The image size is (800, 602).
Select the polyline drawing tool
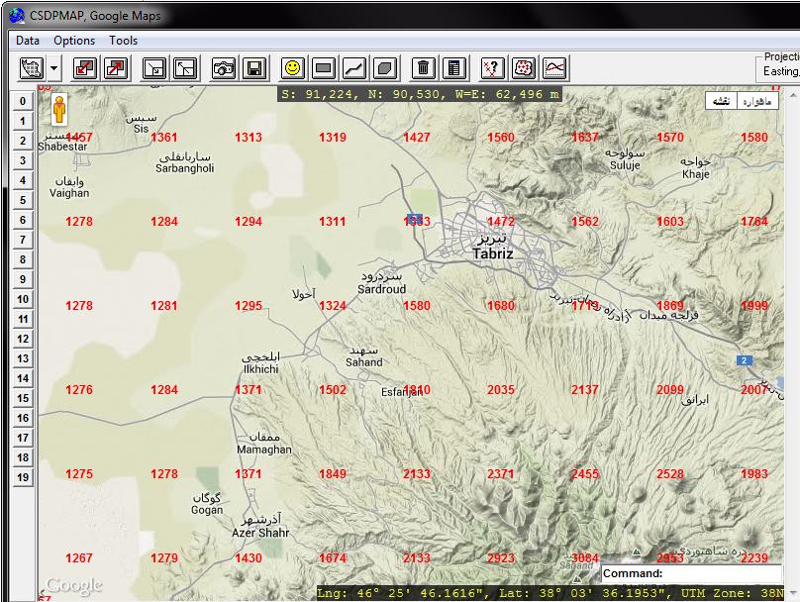click(354, 68)
